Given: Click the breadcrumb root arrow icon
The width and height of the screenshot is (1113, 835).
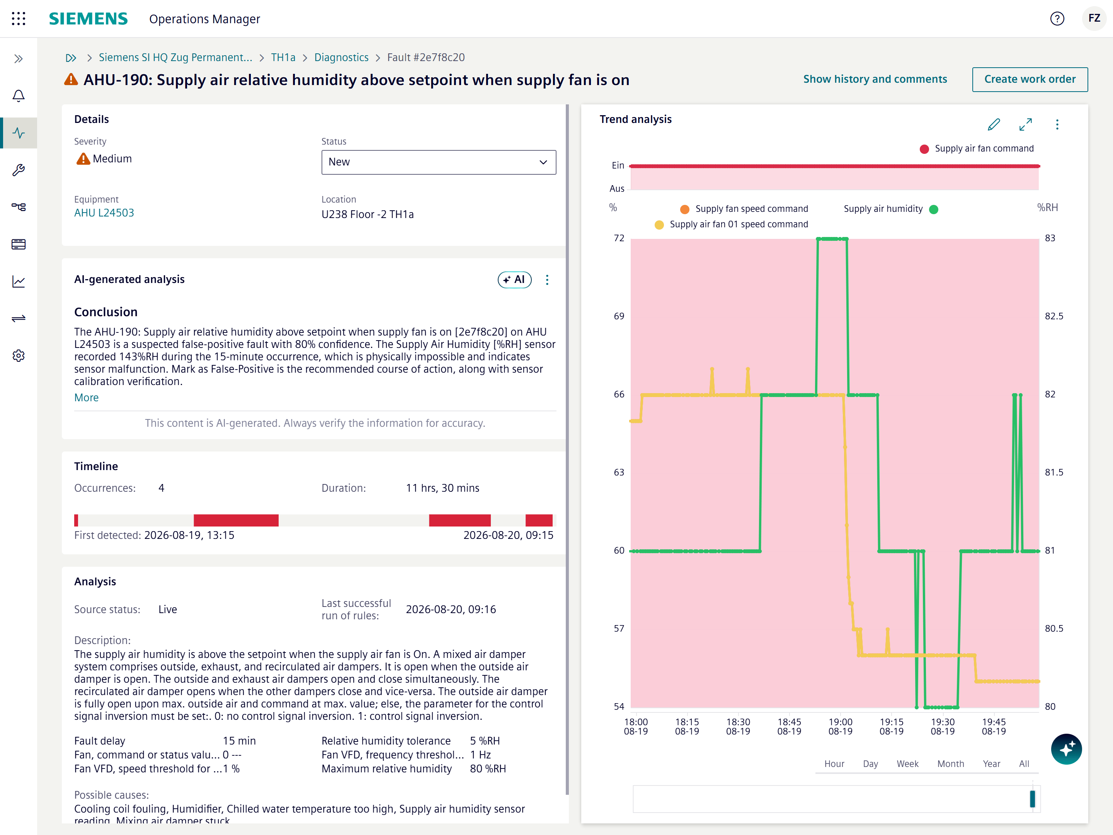Looking at the screenshot, I should pyautogui.click(x=71, y=58).
